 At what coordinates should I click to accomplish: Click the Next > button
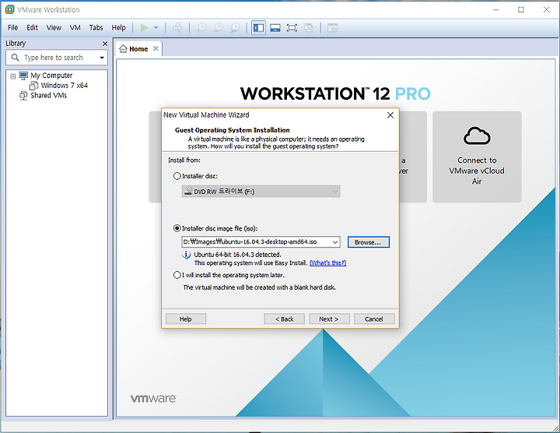point(329,319)
